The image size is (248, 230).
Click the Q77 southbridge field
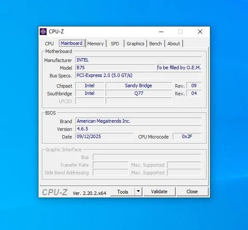[139, 93]
